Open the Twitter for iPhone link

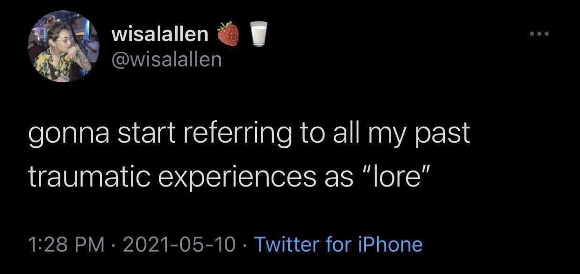(x=338, y=244)
